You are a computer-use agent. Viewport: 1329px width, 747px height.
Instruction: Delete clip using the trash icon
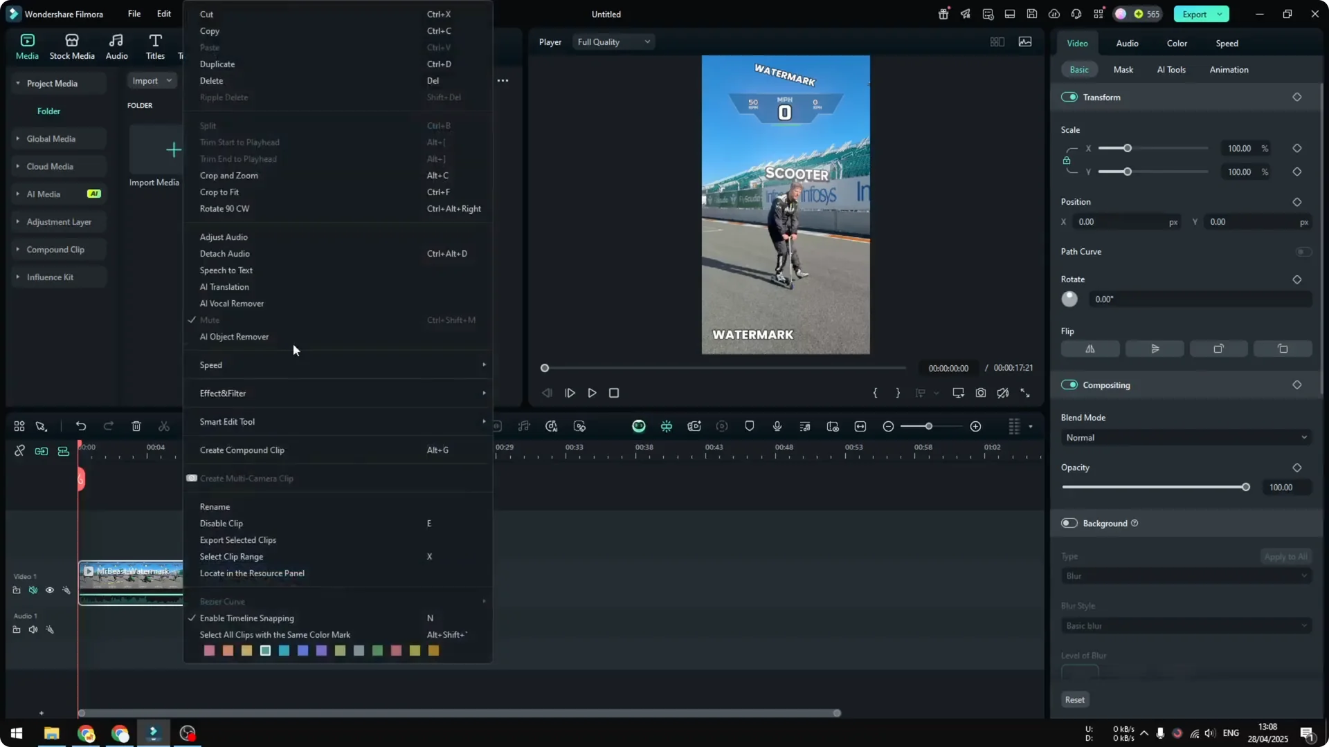(136, 426)
